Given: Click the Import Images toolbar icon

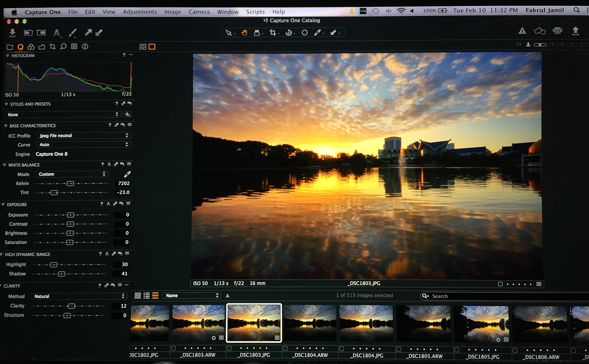Looking at the screenshot, I should coord(12,33).
